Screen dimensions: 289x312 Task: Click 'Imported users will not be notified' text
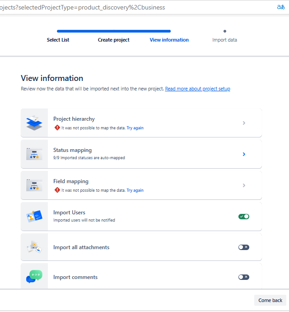[x=84, y=220]
